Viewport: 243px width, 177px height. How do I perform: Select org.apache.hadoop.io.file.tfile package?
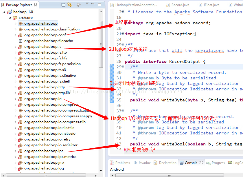point(49,128)
